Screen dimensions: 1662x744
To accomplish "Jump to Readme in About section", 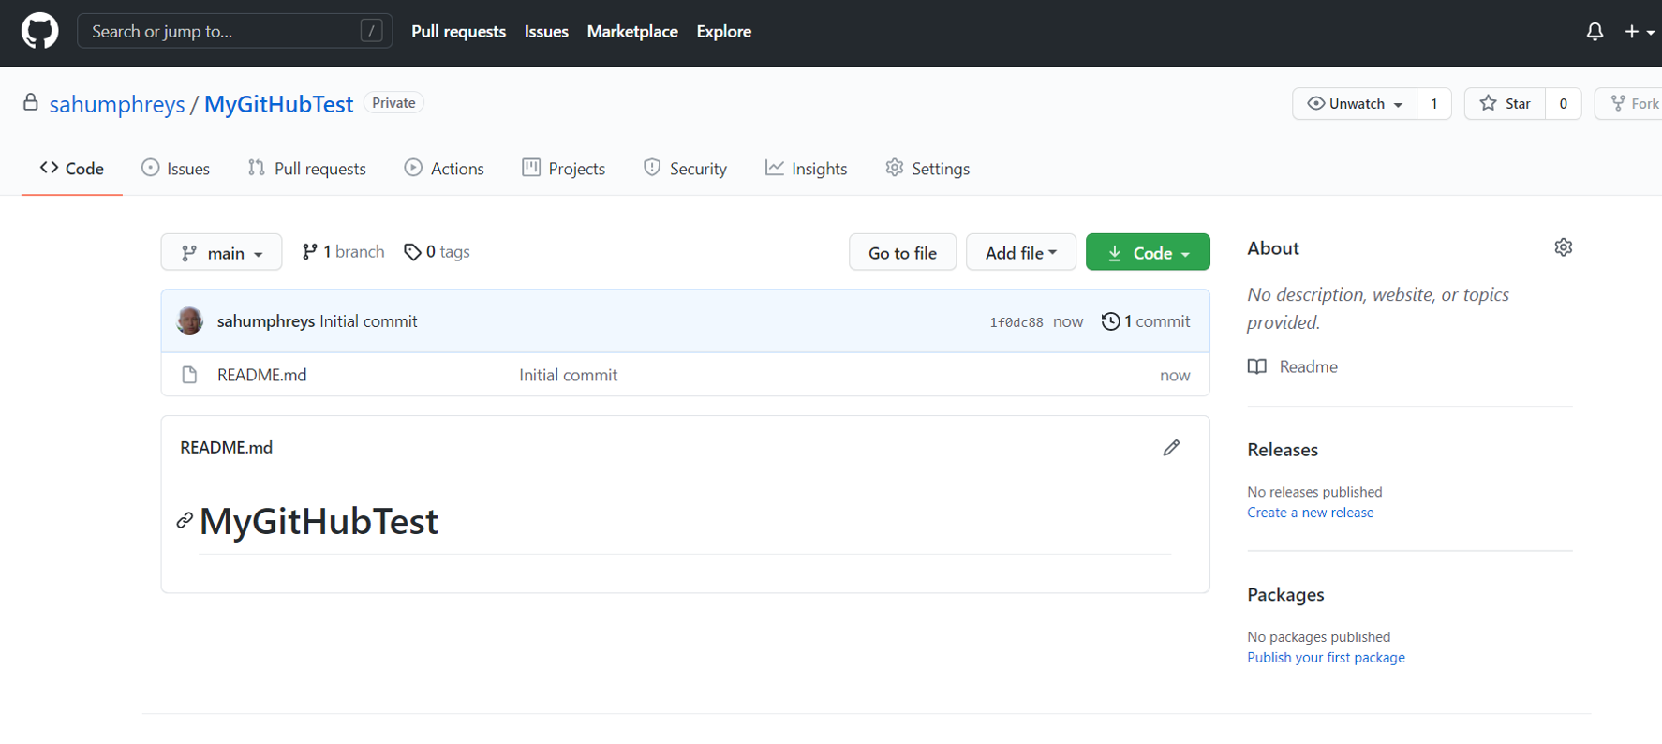I will pyautogui.click(x=1293, y=366).
